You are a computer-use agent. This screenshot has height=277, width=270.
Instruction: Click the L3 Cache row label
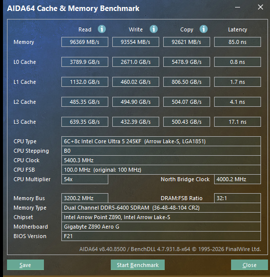[25, 122]
